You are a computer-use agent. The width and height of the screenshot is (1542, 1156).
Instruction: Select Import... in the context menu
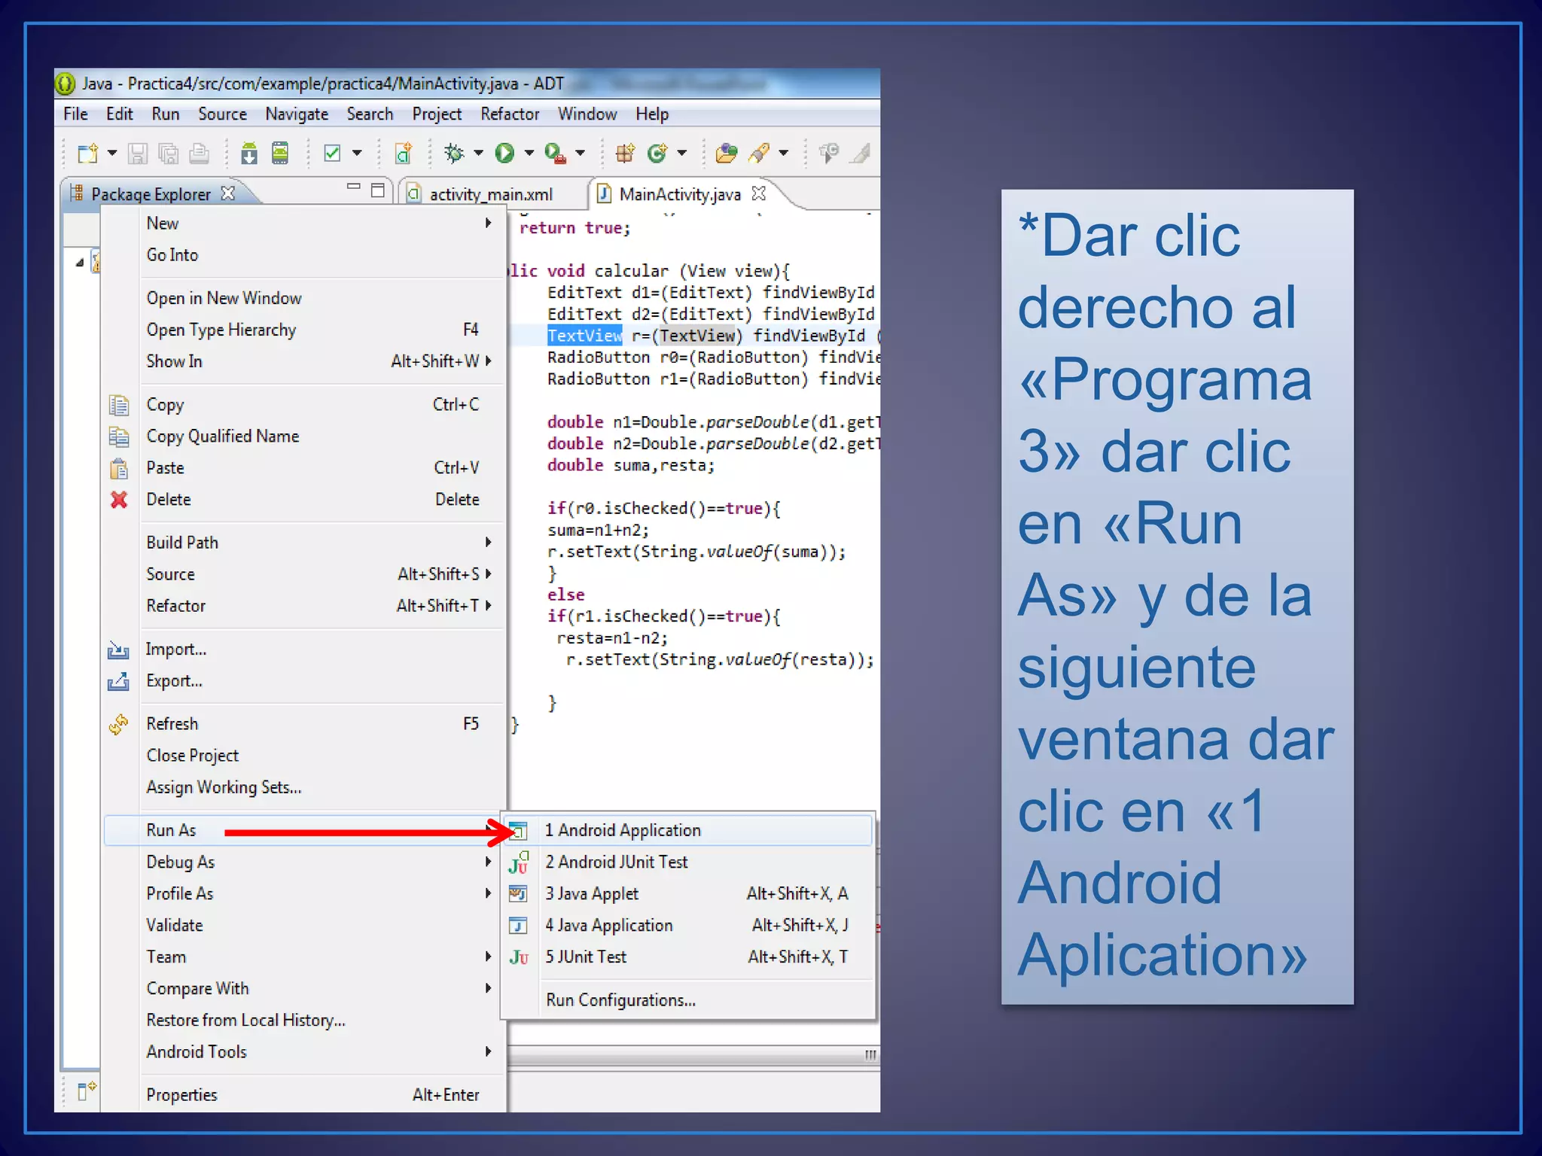coord(303,649)
